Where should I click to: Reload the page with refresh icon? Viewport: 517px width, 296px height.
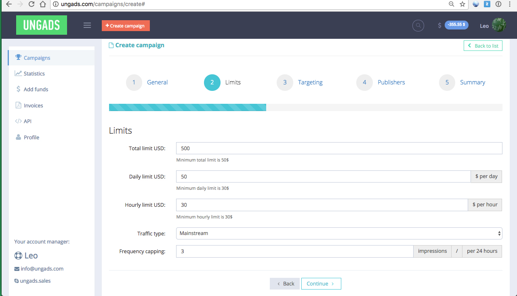32,4
